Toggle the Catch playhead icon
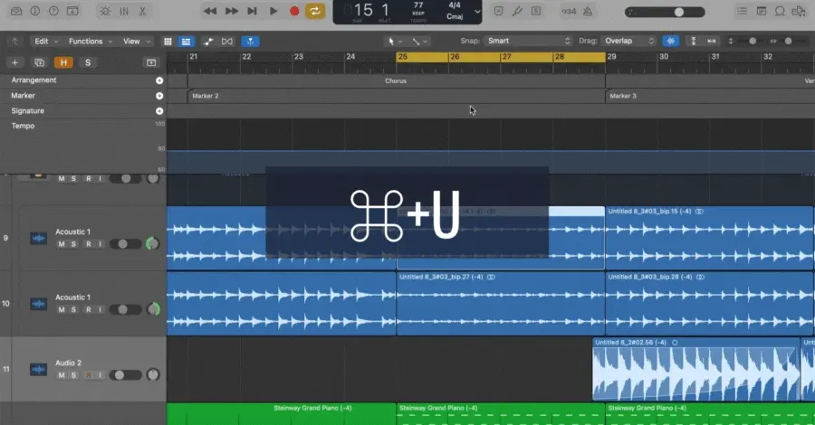 point(251,42)
